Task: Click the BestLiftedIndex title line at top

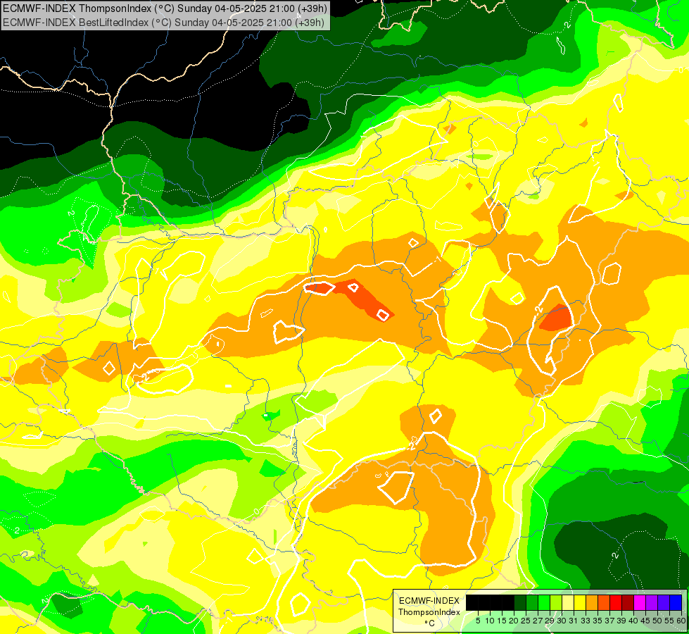Action: 163,23
